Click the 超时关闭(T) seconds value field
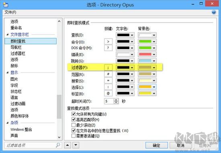Screen dimensions: 221x153 pos(109,101)
